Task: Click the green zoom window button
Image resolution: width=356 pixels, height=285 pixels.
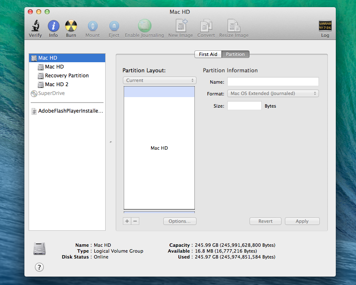Action: 47,12
